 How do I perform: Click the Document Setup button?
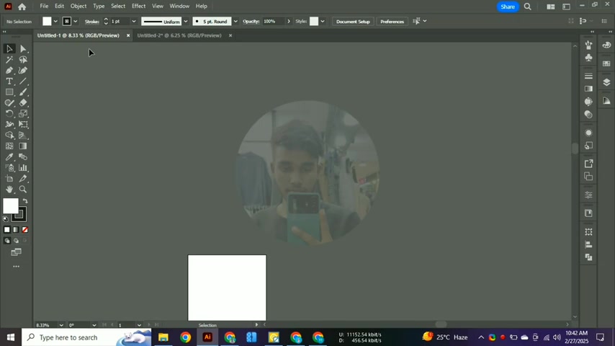353,22
